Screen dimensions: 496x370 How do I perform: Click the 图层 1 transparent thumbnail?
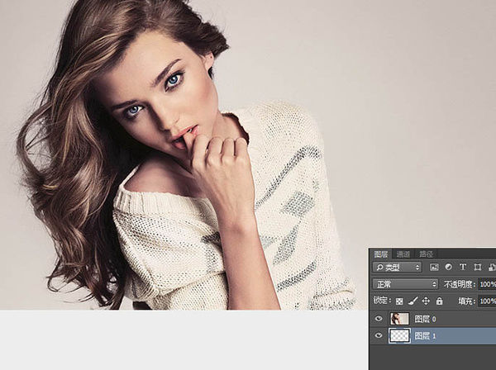399,335
